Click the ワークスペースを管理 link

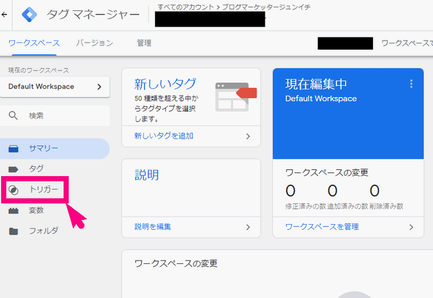[322, 227]
